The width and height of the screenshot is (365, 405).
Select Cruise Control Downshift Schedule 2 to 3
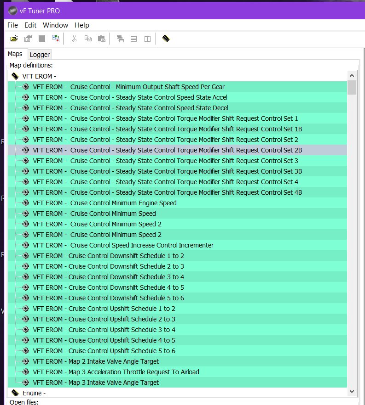pyautogui.click(x=177, y=266)
